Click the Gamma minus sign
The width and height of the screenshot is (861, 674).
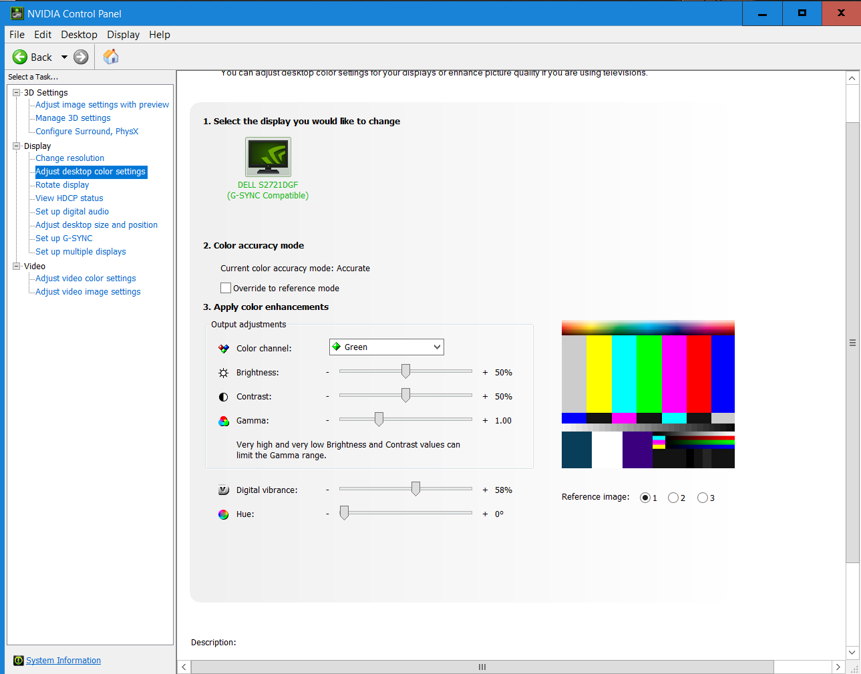coord(327,421)
